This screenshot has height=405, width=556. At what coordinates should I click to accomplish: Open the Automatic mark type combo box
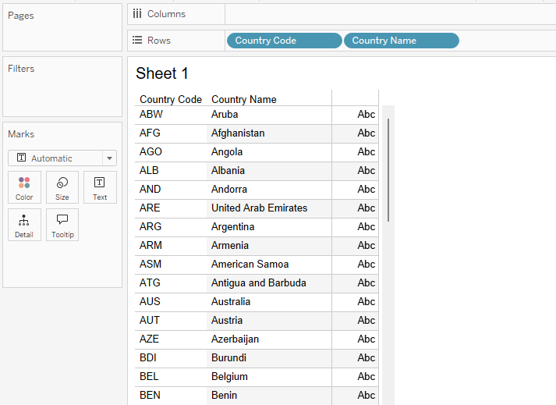(62, 158)
